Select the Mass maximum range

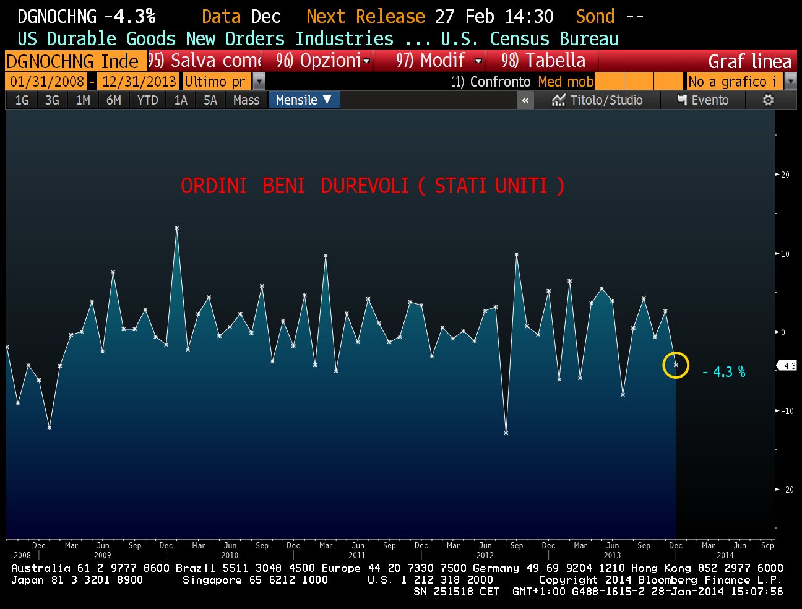click(246, 100)
